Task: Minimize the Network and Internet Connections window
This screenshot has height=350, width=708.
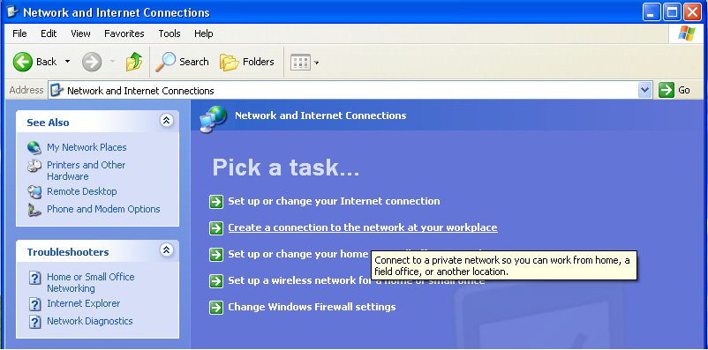Action: tap(652, 12)
